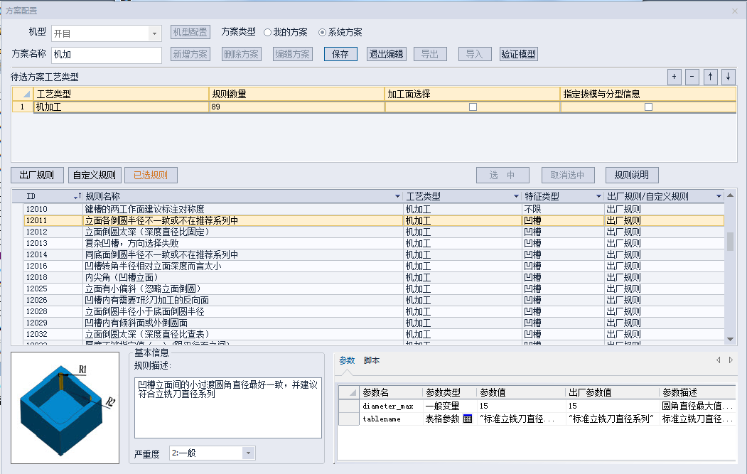Switch to the 自定义规则 tab

(94, 175)
